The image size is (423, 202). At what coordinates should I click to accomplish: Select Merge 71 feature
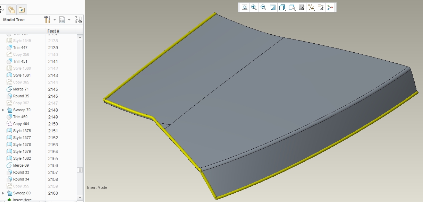point(21,89)
